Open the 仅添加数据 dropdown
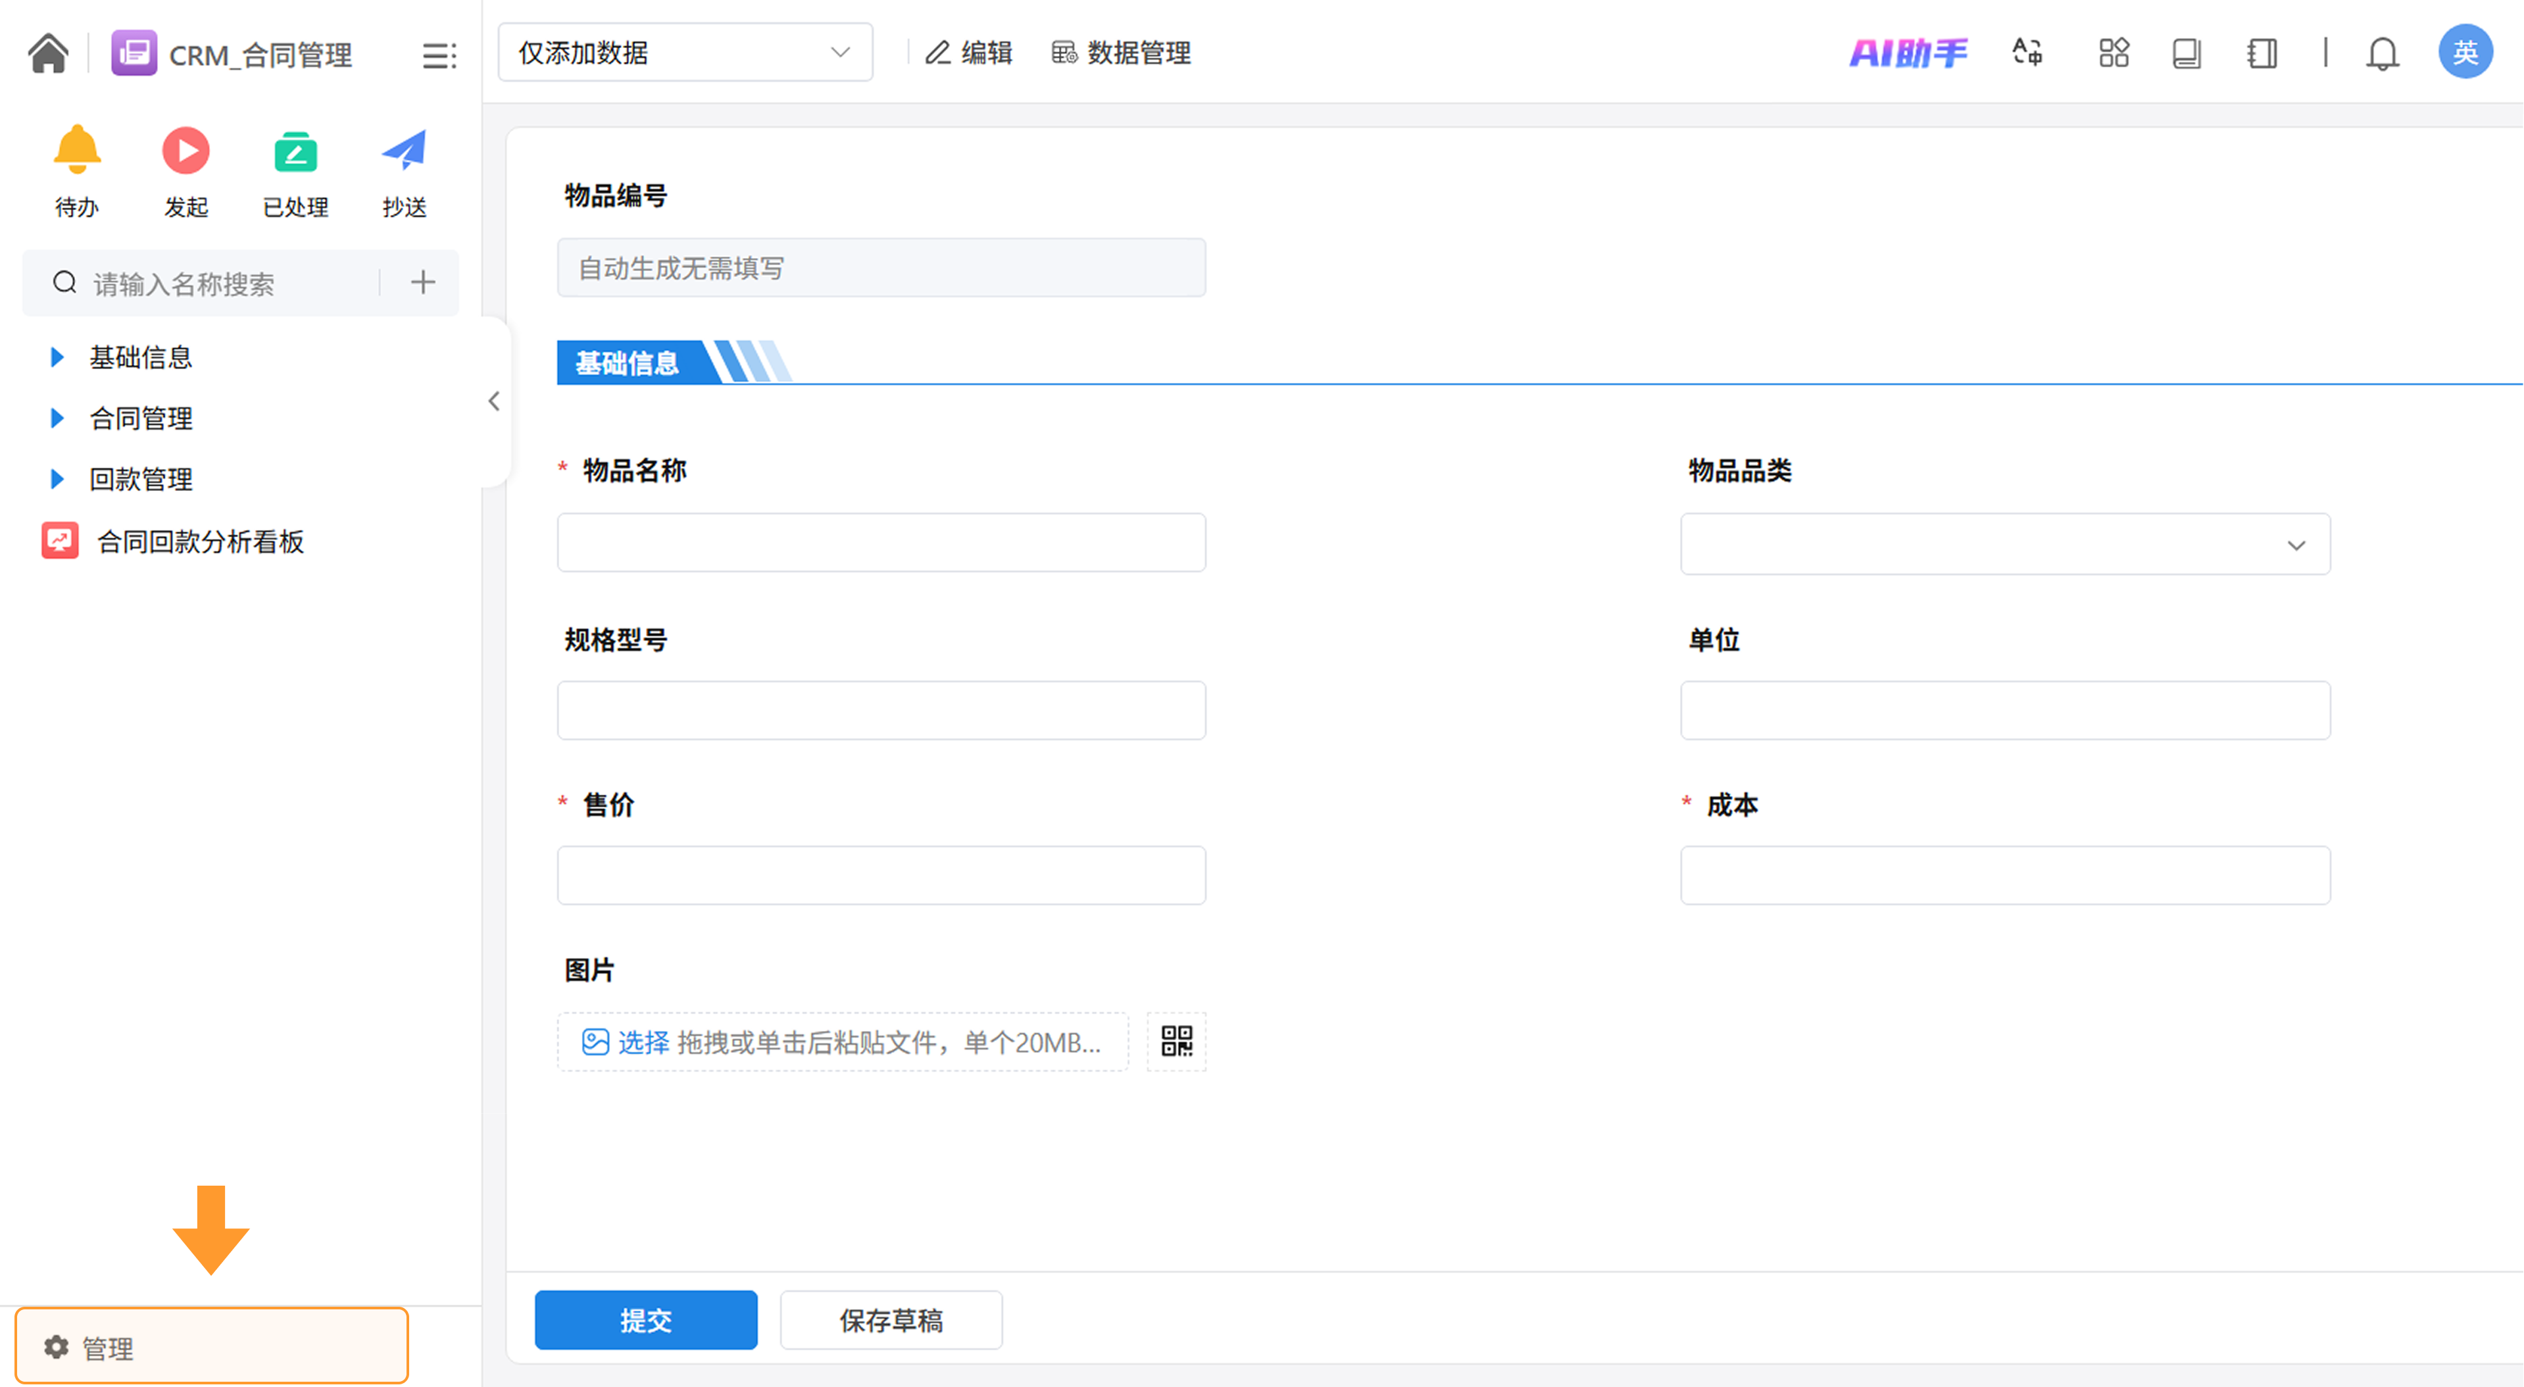The width and height of the screenshot is (2524, 1387). [x=685, y=53]
